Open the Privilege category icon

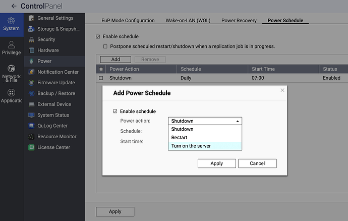tap(11, 44)
